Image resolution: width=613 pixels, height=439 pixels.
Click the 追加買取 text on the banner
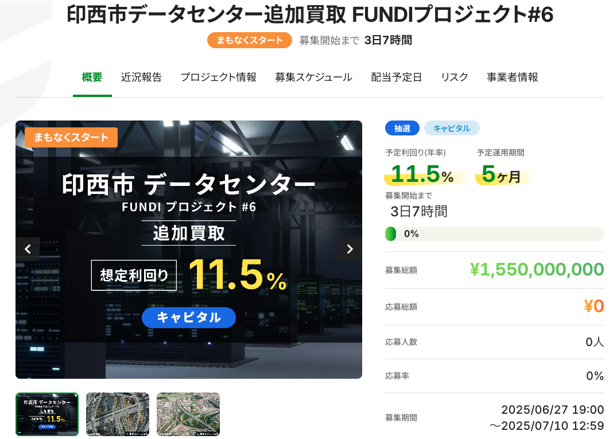(189, 234)
